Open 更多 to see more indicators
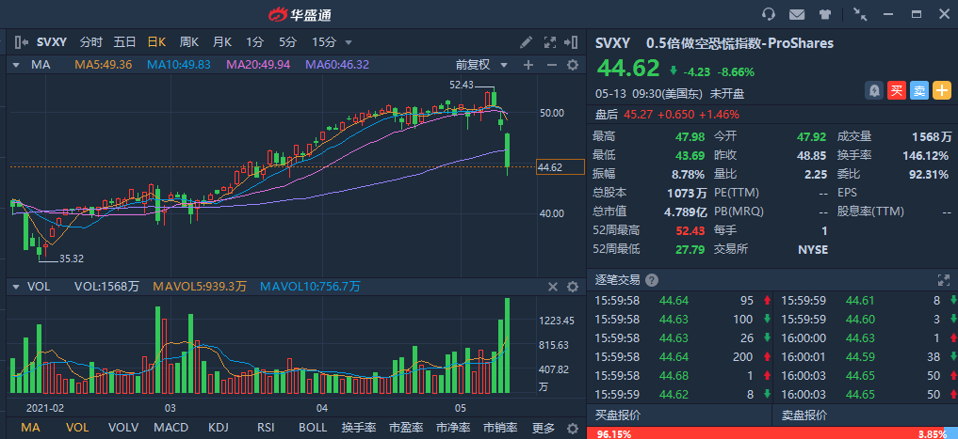Screen dimensions: 958x439 544,428
